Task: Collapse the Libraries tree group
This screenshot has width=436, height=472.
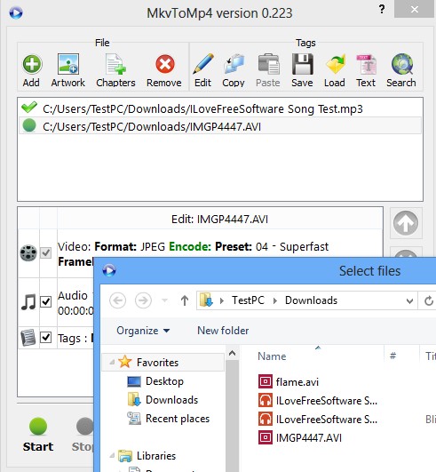Action: tap(112, 456)
